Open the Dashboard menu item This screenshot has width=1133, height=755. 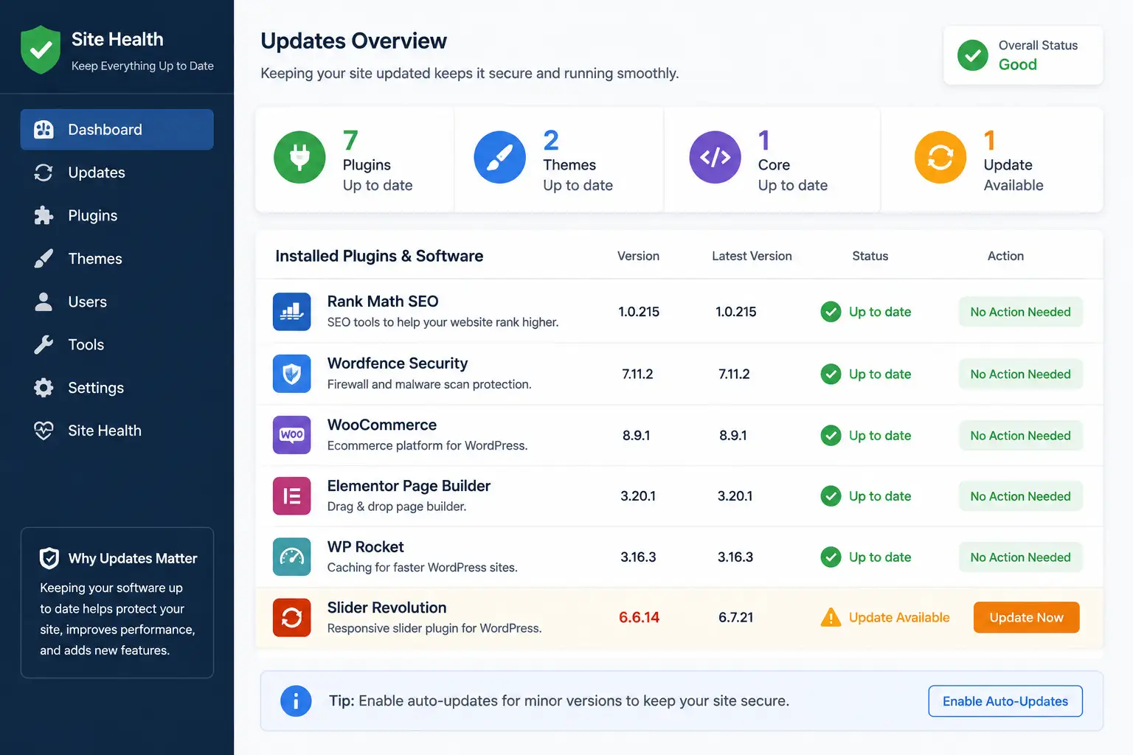(117, 130)
